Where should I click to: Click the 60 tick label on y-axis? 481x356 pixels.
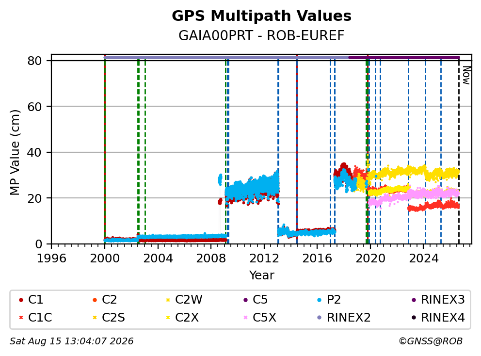34,107
